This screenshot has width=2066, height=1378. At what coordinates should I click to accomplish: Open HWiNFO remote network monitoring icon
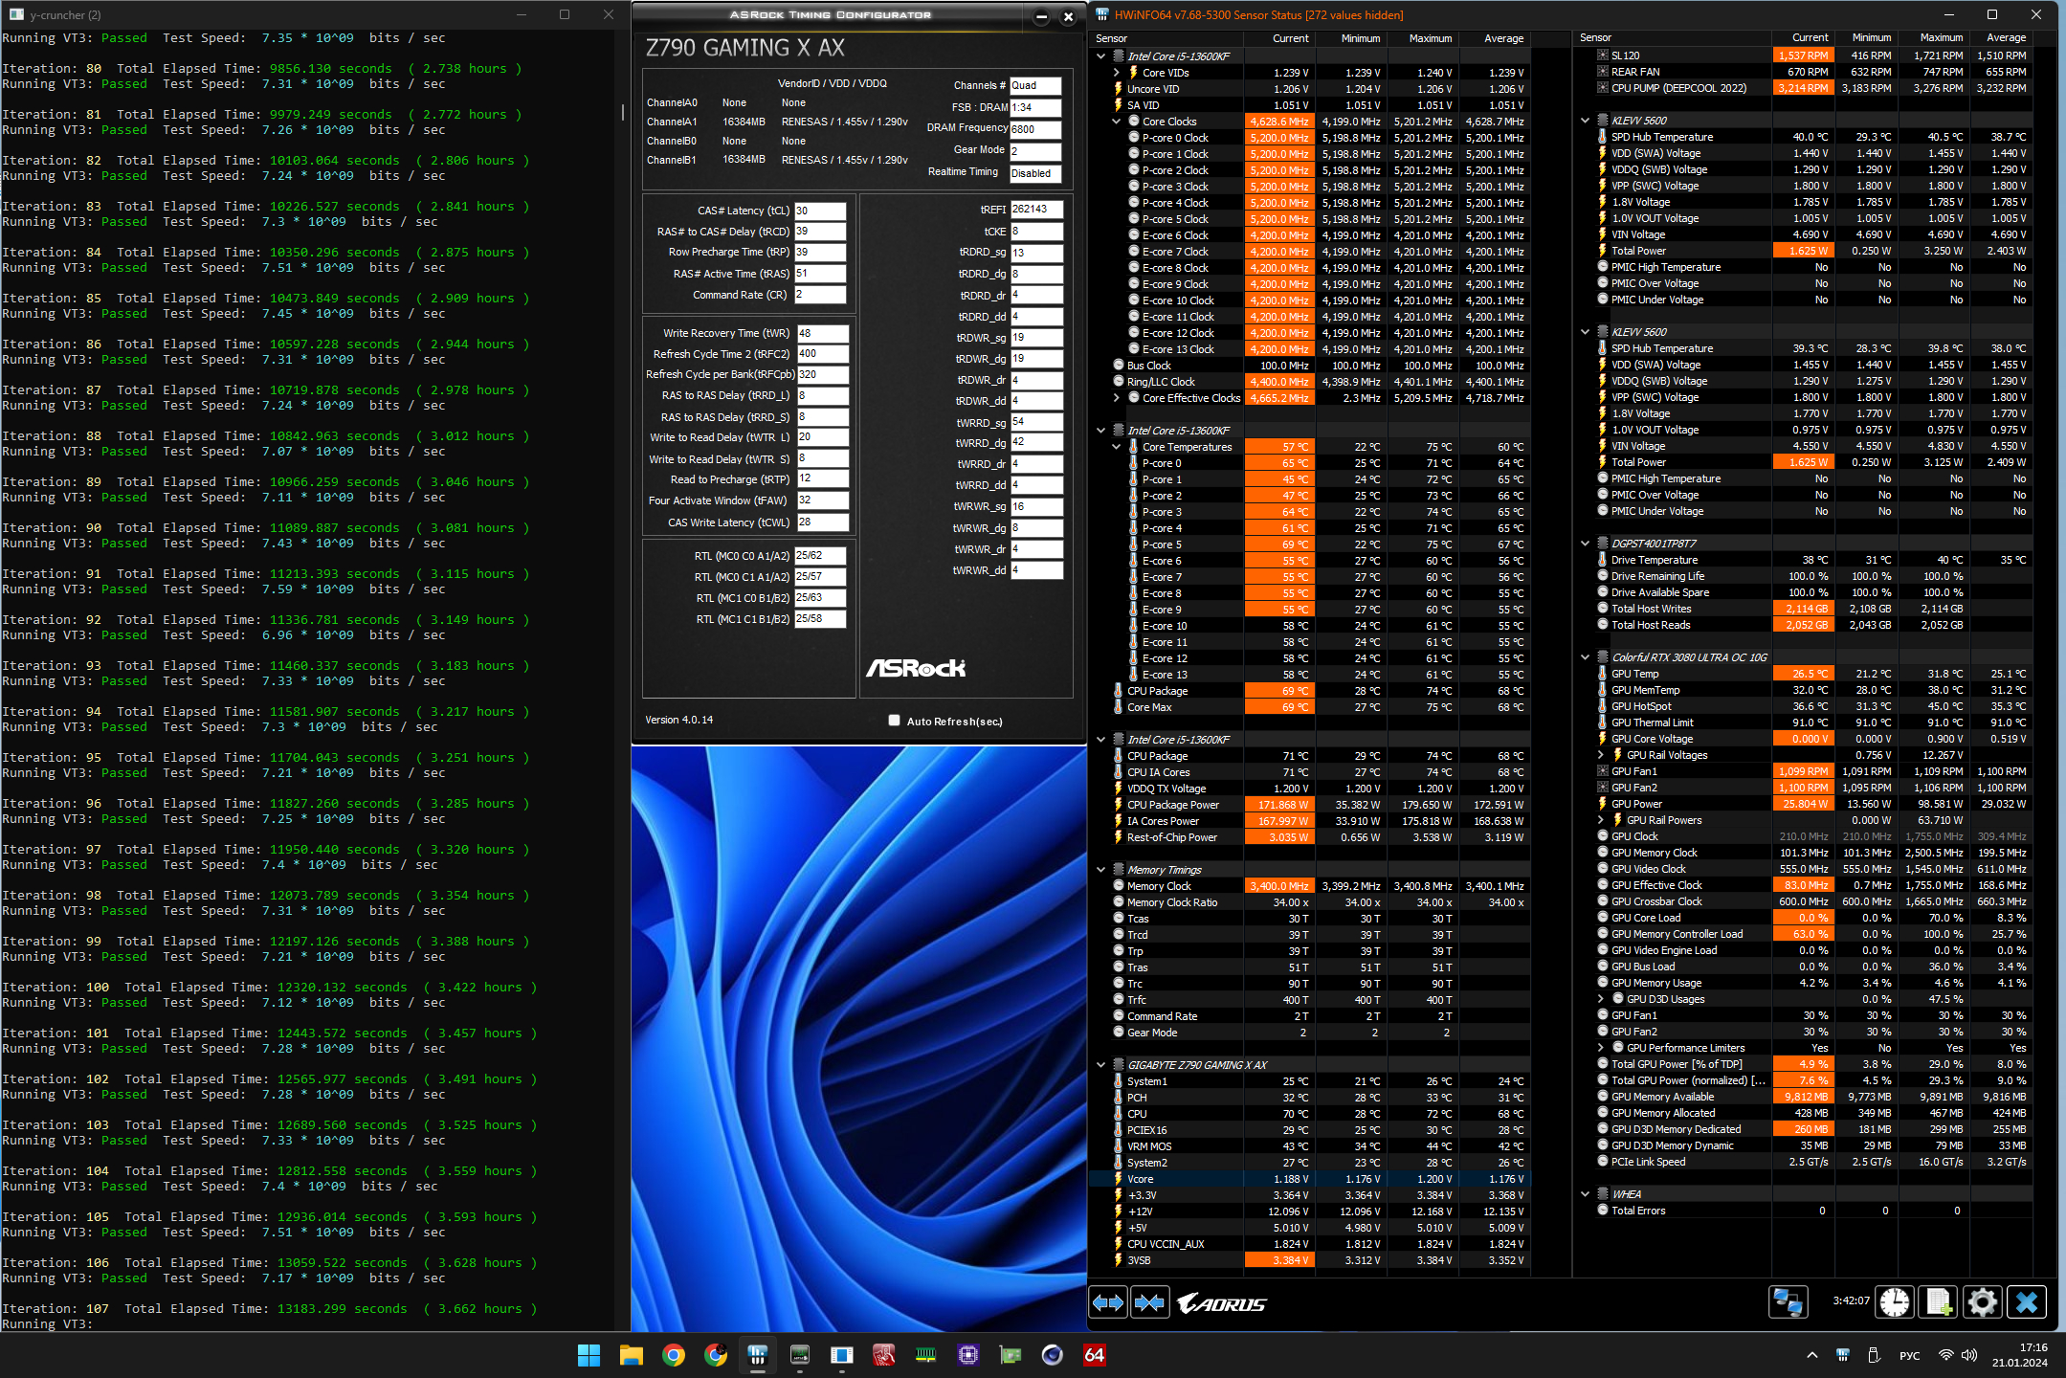pos(1787,1302)
